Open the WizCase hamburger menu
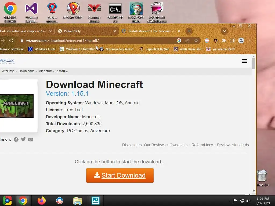Viewport: 275px width, 206px height. click(244, 61)
